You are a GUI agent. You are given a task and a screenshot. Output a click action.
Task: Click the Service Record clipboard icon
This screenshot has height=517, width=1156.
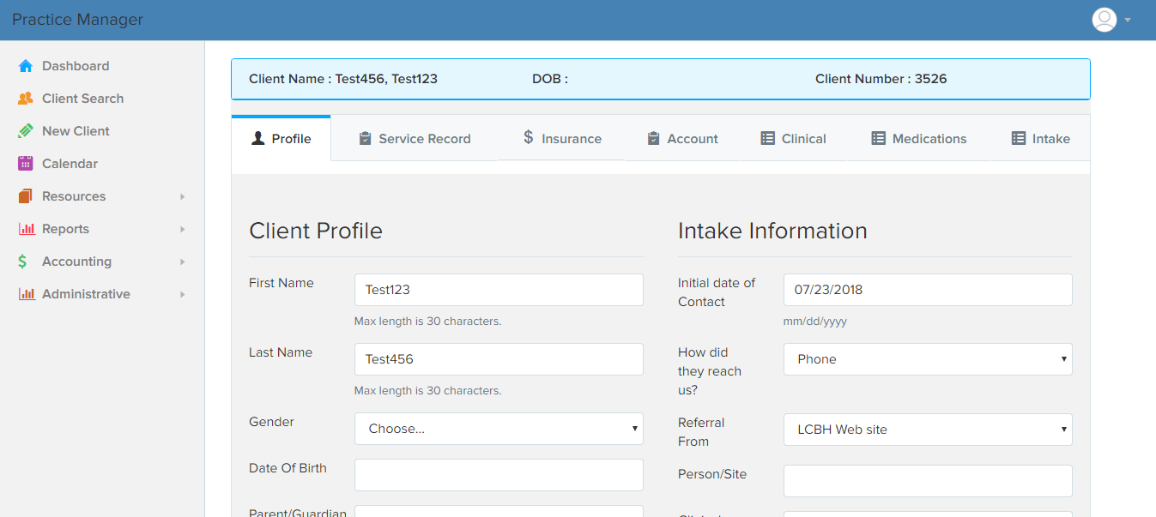coord(365,138)
